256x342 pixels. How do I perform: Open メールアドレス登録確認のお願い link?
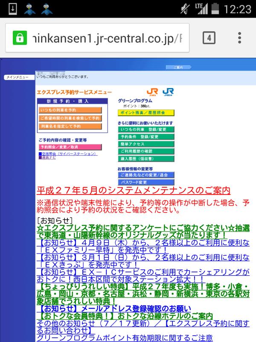coord(114,309)
